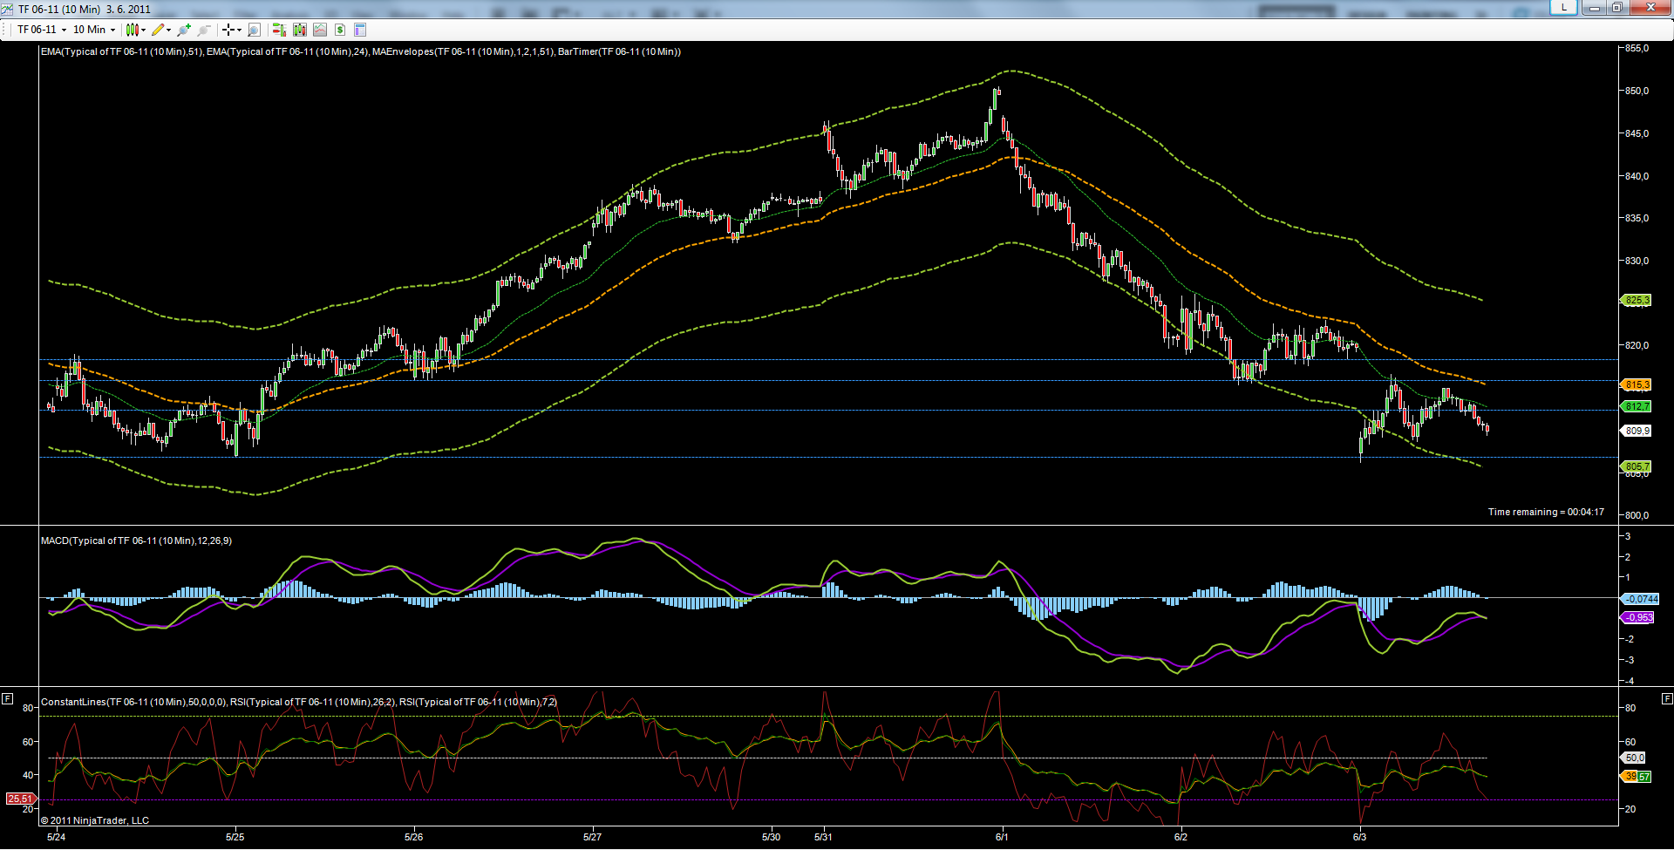The image size is (1674, 850).
Task: Click the MACD indicator label text
Action: click(136, 541)
